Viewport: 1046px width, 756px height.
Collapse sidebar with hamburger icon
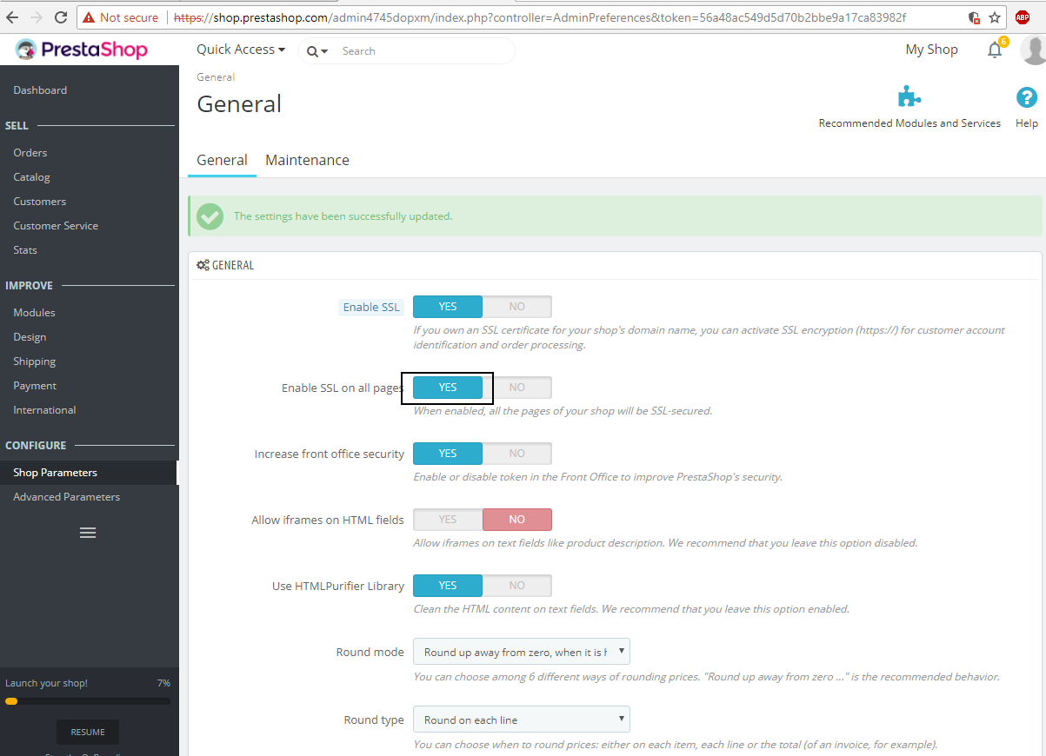click(x=88, y=533)
